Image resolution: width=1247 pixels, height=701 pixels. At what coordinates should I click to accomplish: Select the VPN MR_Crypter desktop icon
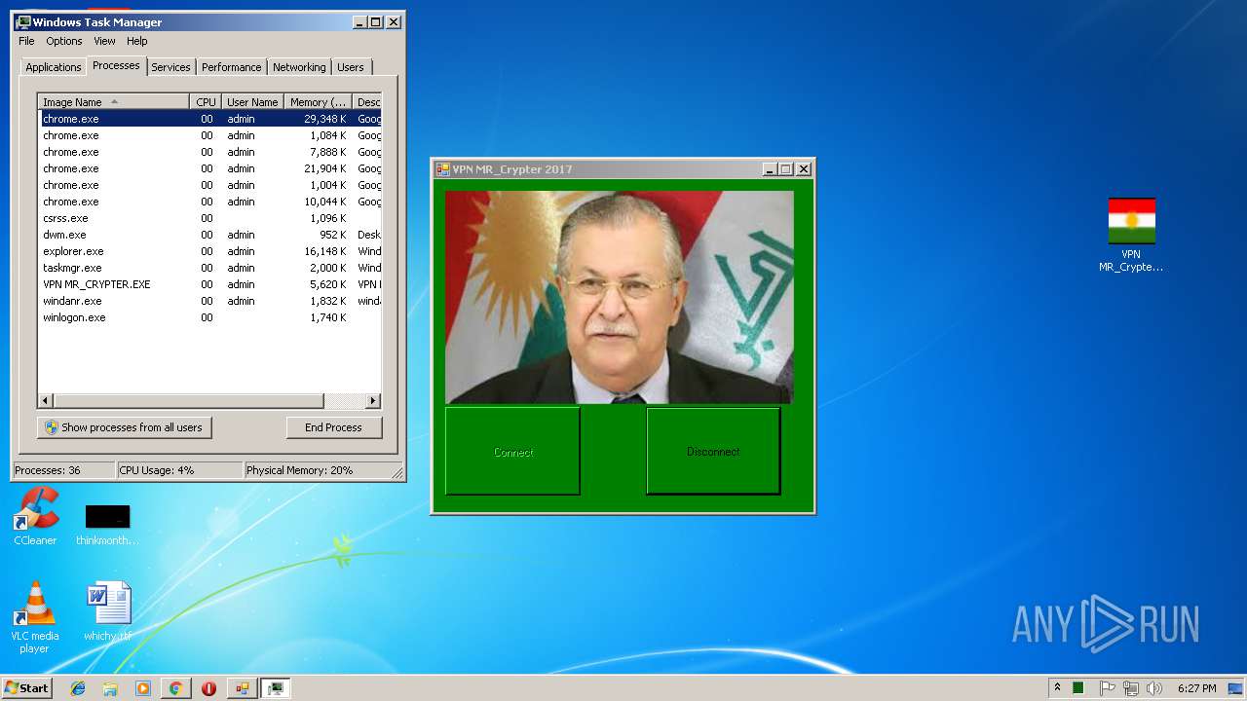click(x=1131, y=235)
